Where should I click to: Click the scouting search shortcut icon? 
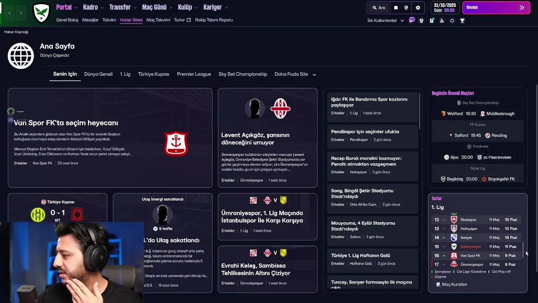click(x=442, y=21)
